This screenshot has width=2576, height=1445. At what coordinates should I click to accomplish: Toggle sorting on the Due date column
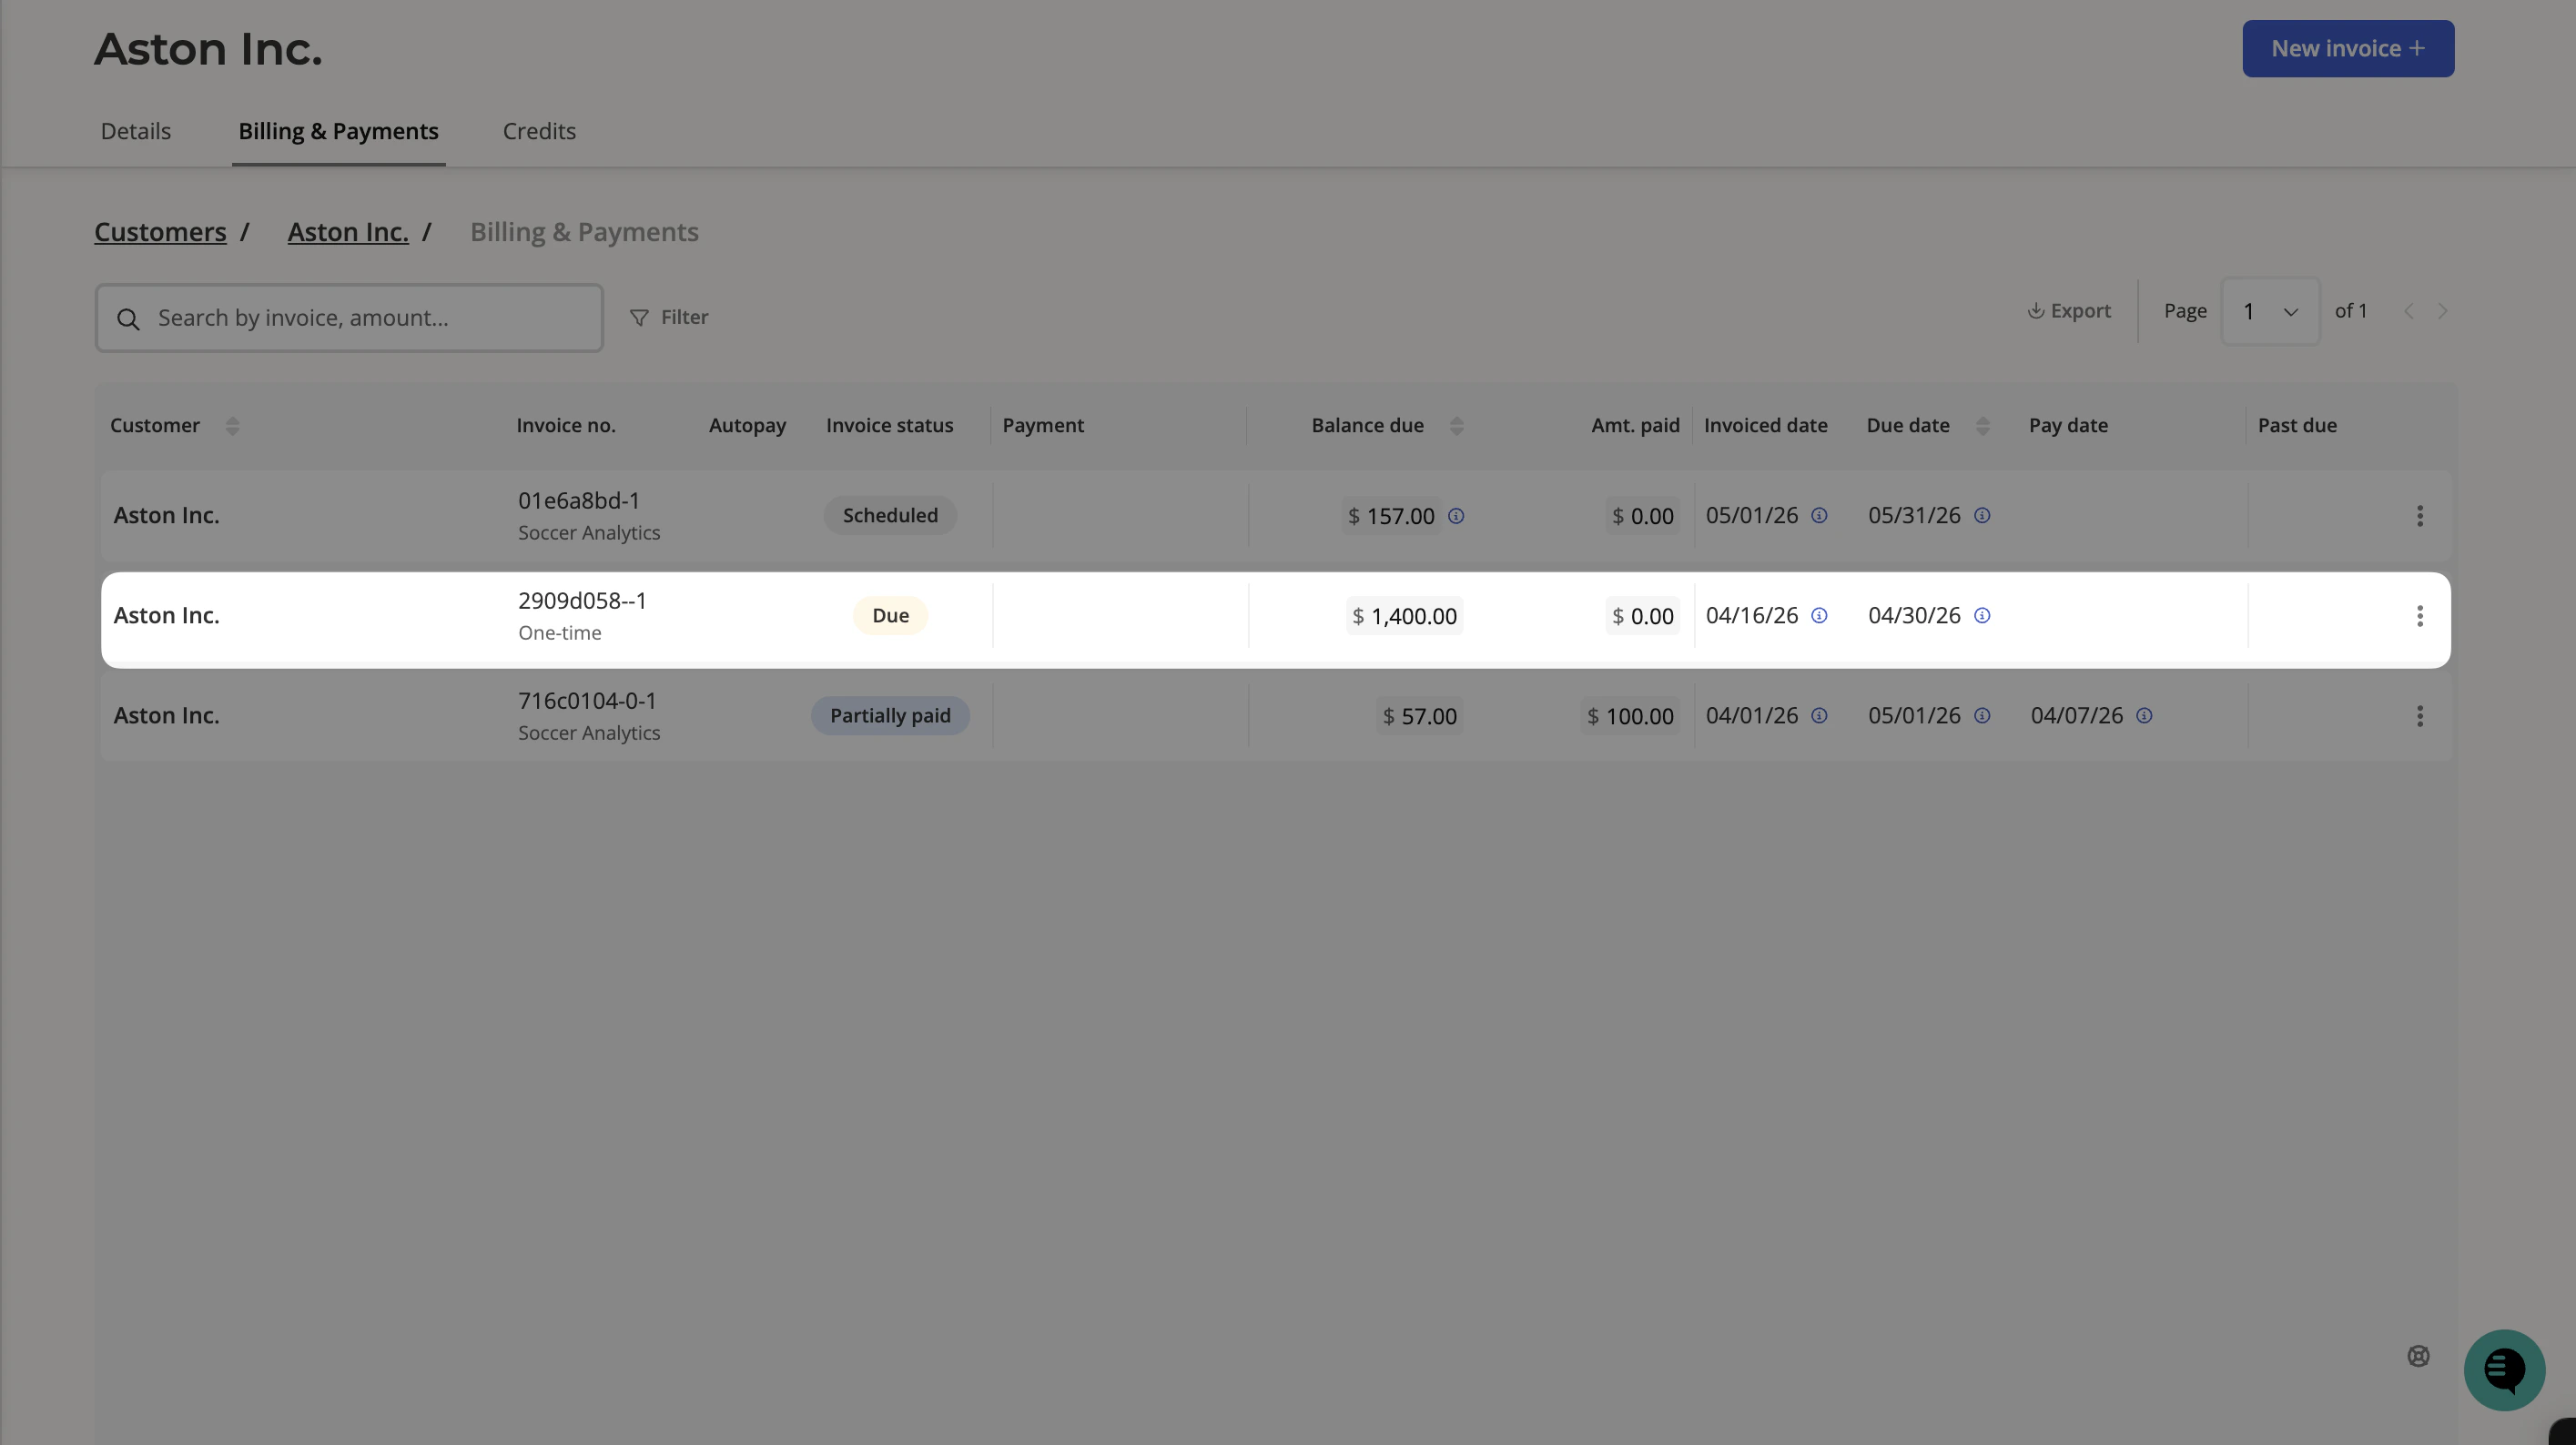point(1984,425)
